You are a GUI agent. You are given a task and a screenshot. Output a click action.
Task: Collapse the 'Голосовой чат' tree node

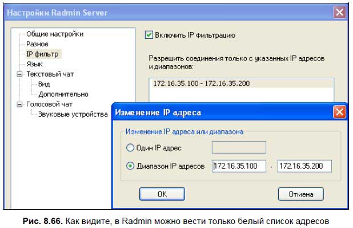20,105
